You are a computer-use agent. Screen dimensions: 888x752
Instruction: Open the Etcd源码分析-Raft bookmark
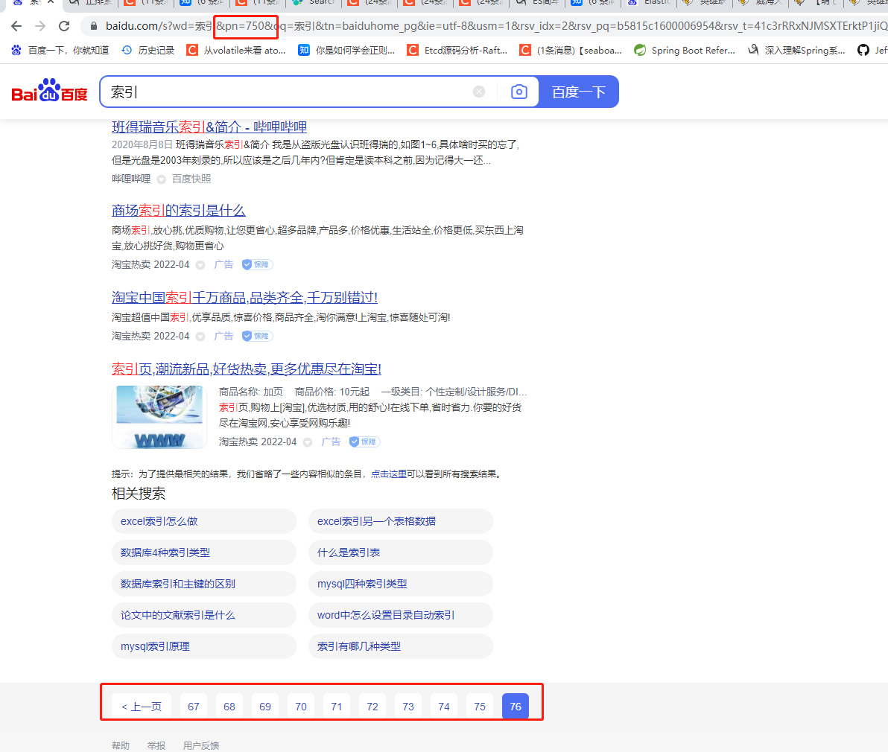pyautogui.click(x=457, y=51)
